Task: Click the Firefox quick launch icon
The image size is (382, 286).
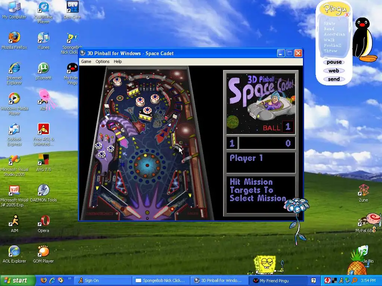Action: (x=44, y=280)
